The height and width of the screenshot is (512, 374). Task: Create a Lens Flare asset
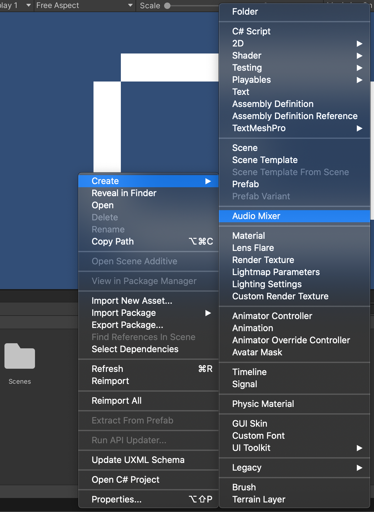294,248
